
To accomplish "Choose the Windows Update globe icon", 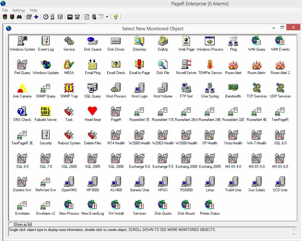I will coord(46,64).
